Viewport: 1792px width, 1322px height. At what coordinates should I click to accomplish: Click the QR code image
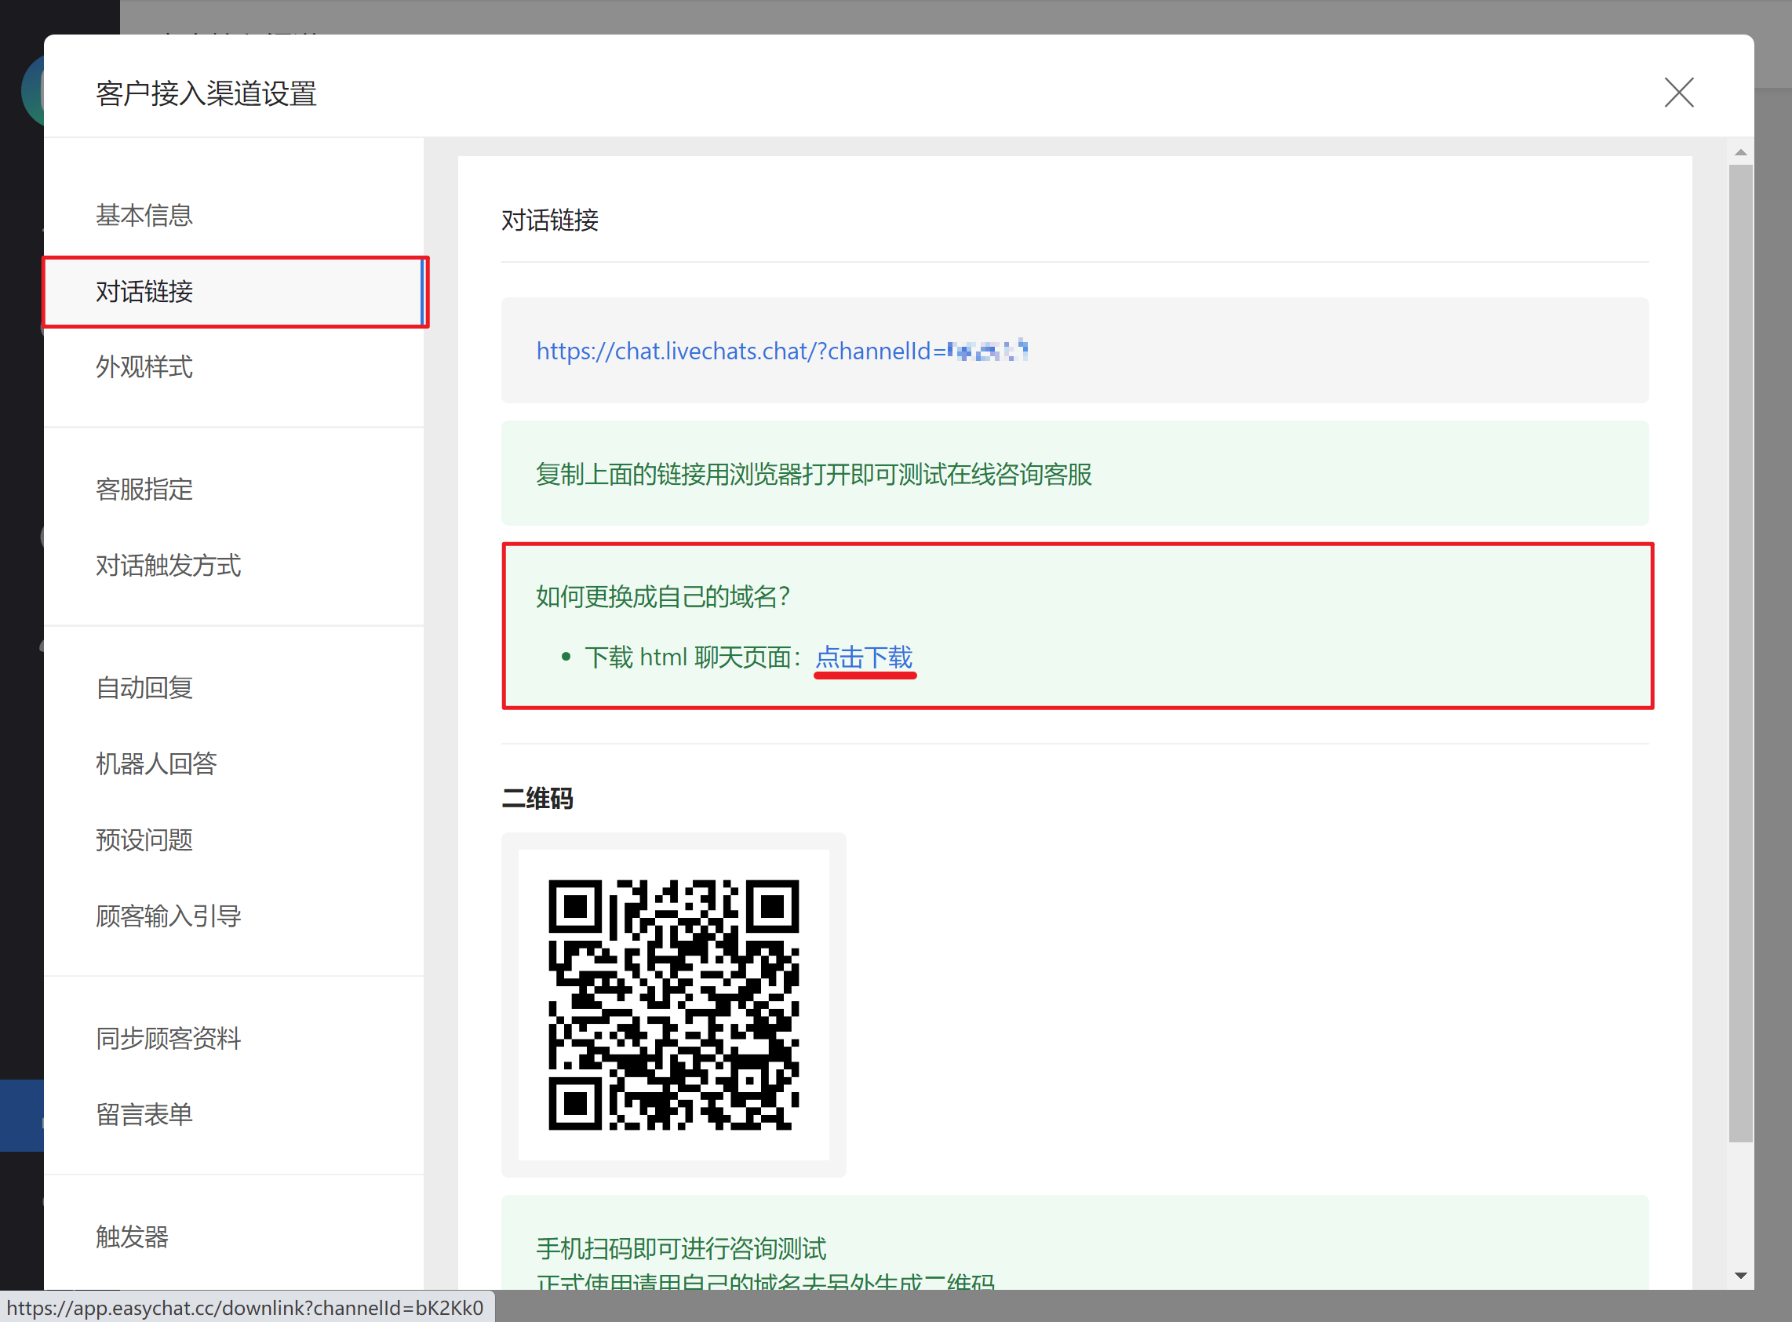673,1004
